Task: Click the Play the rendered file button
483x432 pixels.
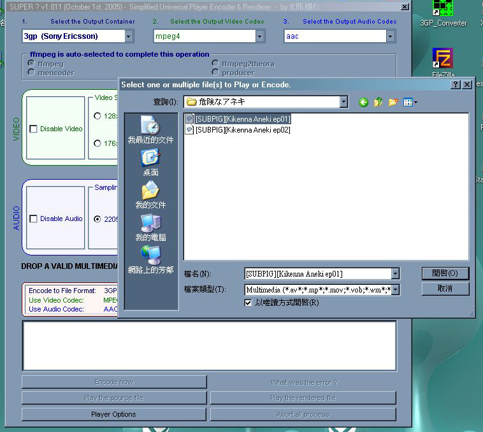Action: click(303, 398)
